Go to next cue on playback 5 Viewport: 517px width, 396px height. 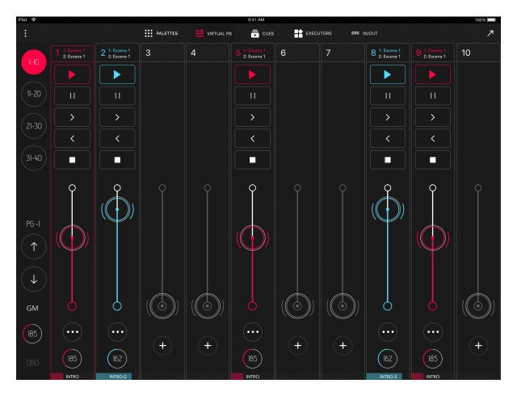(253, 117)
